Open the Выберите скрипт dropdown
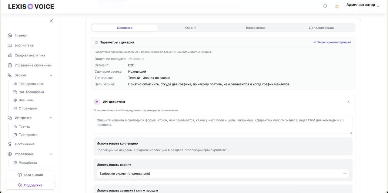 223,174
